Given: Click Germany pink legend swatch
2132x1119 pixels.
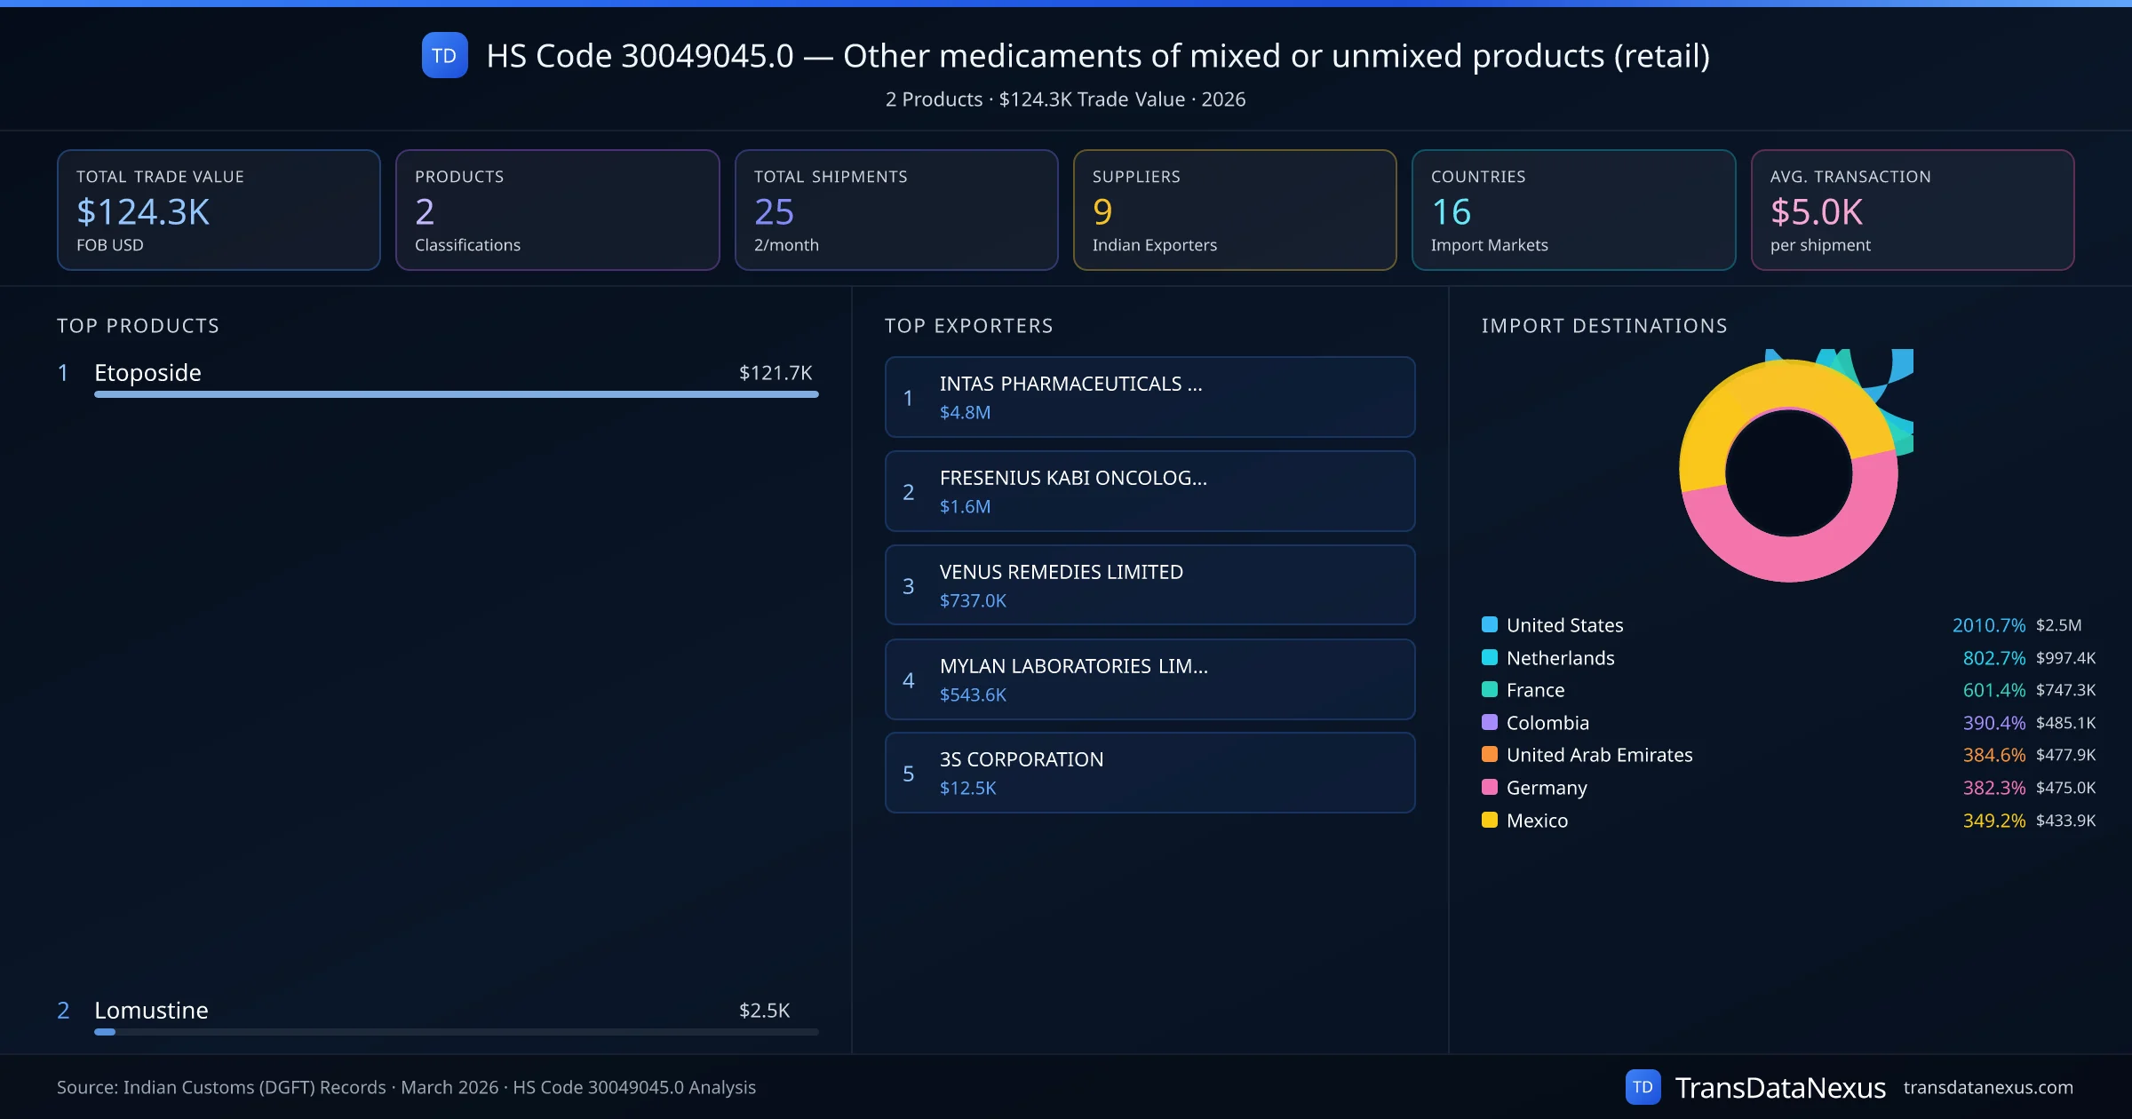Looking at the screenshot, I should pos(1490,787).
